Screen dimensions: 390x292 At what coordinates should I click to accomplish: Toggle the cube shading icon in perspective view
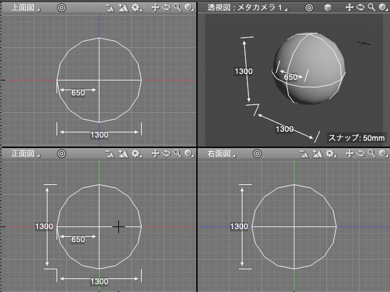(328, 8)
